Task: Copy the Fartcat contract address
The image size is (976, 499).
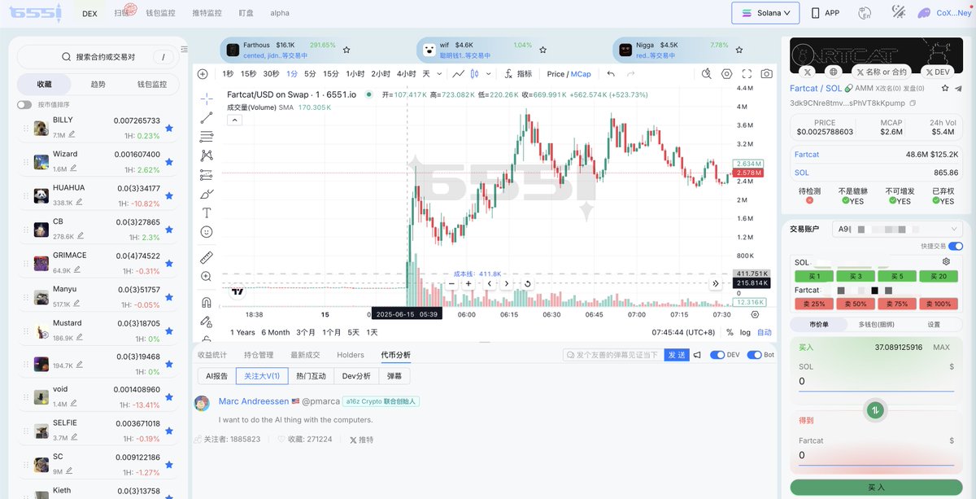Action: coord(913,103)
